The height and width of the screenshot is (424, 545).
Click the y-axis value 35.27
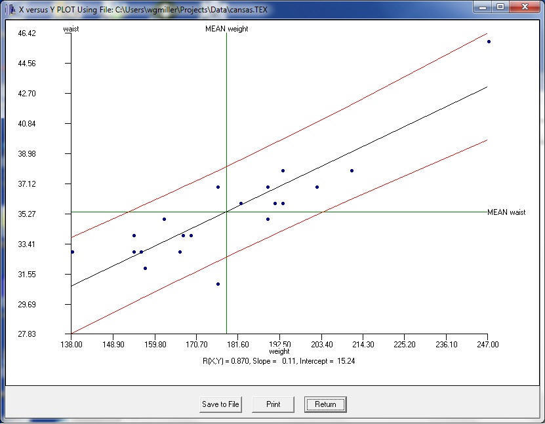click(27, 214)
